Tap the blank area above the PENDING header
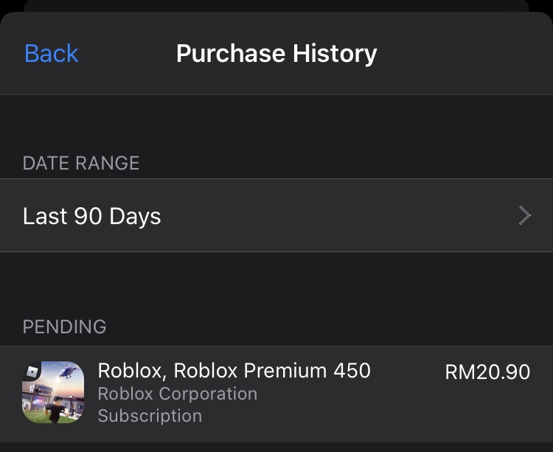The width and height of the screenshot is (553, 452). coord(276,284)
